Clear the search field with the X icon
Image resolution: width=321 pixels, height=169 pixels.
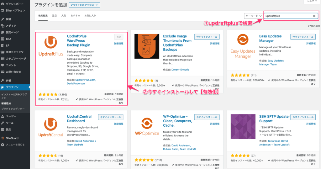point(314,16)
